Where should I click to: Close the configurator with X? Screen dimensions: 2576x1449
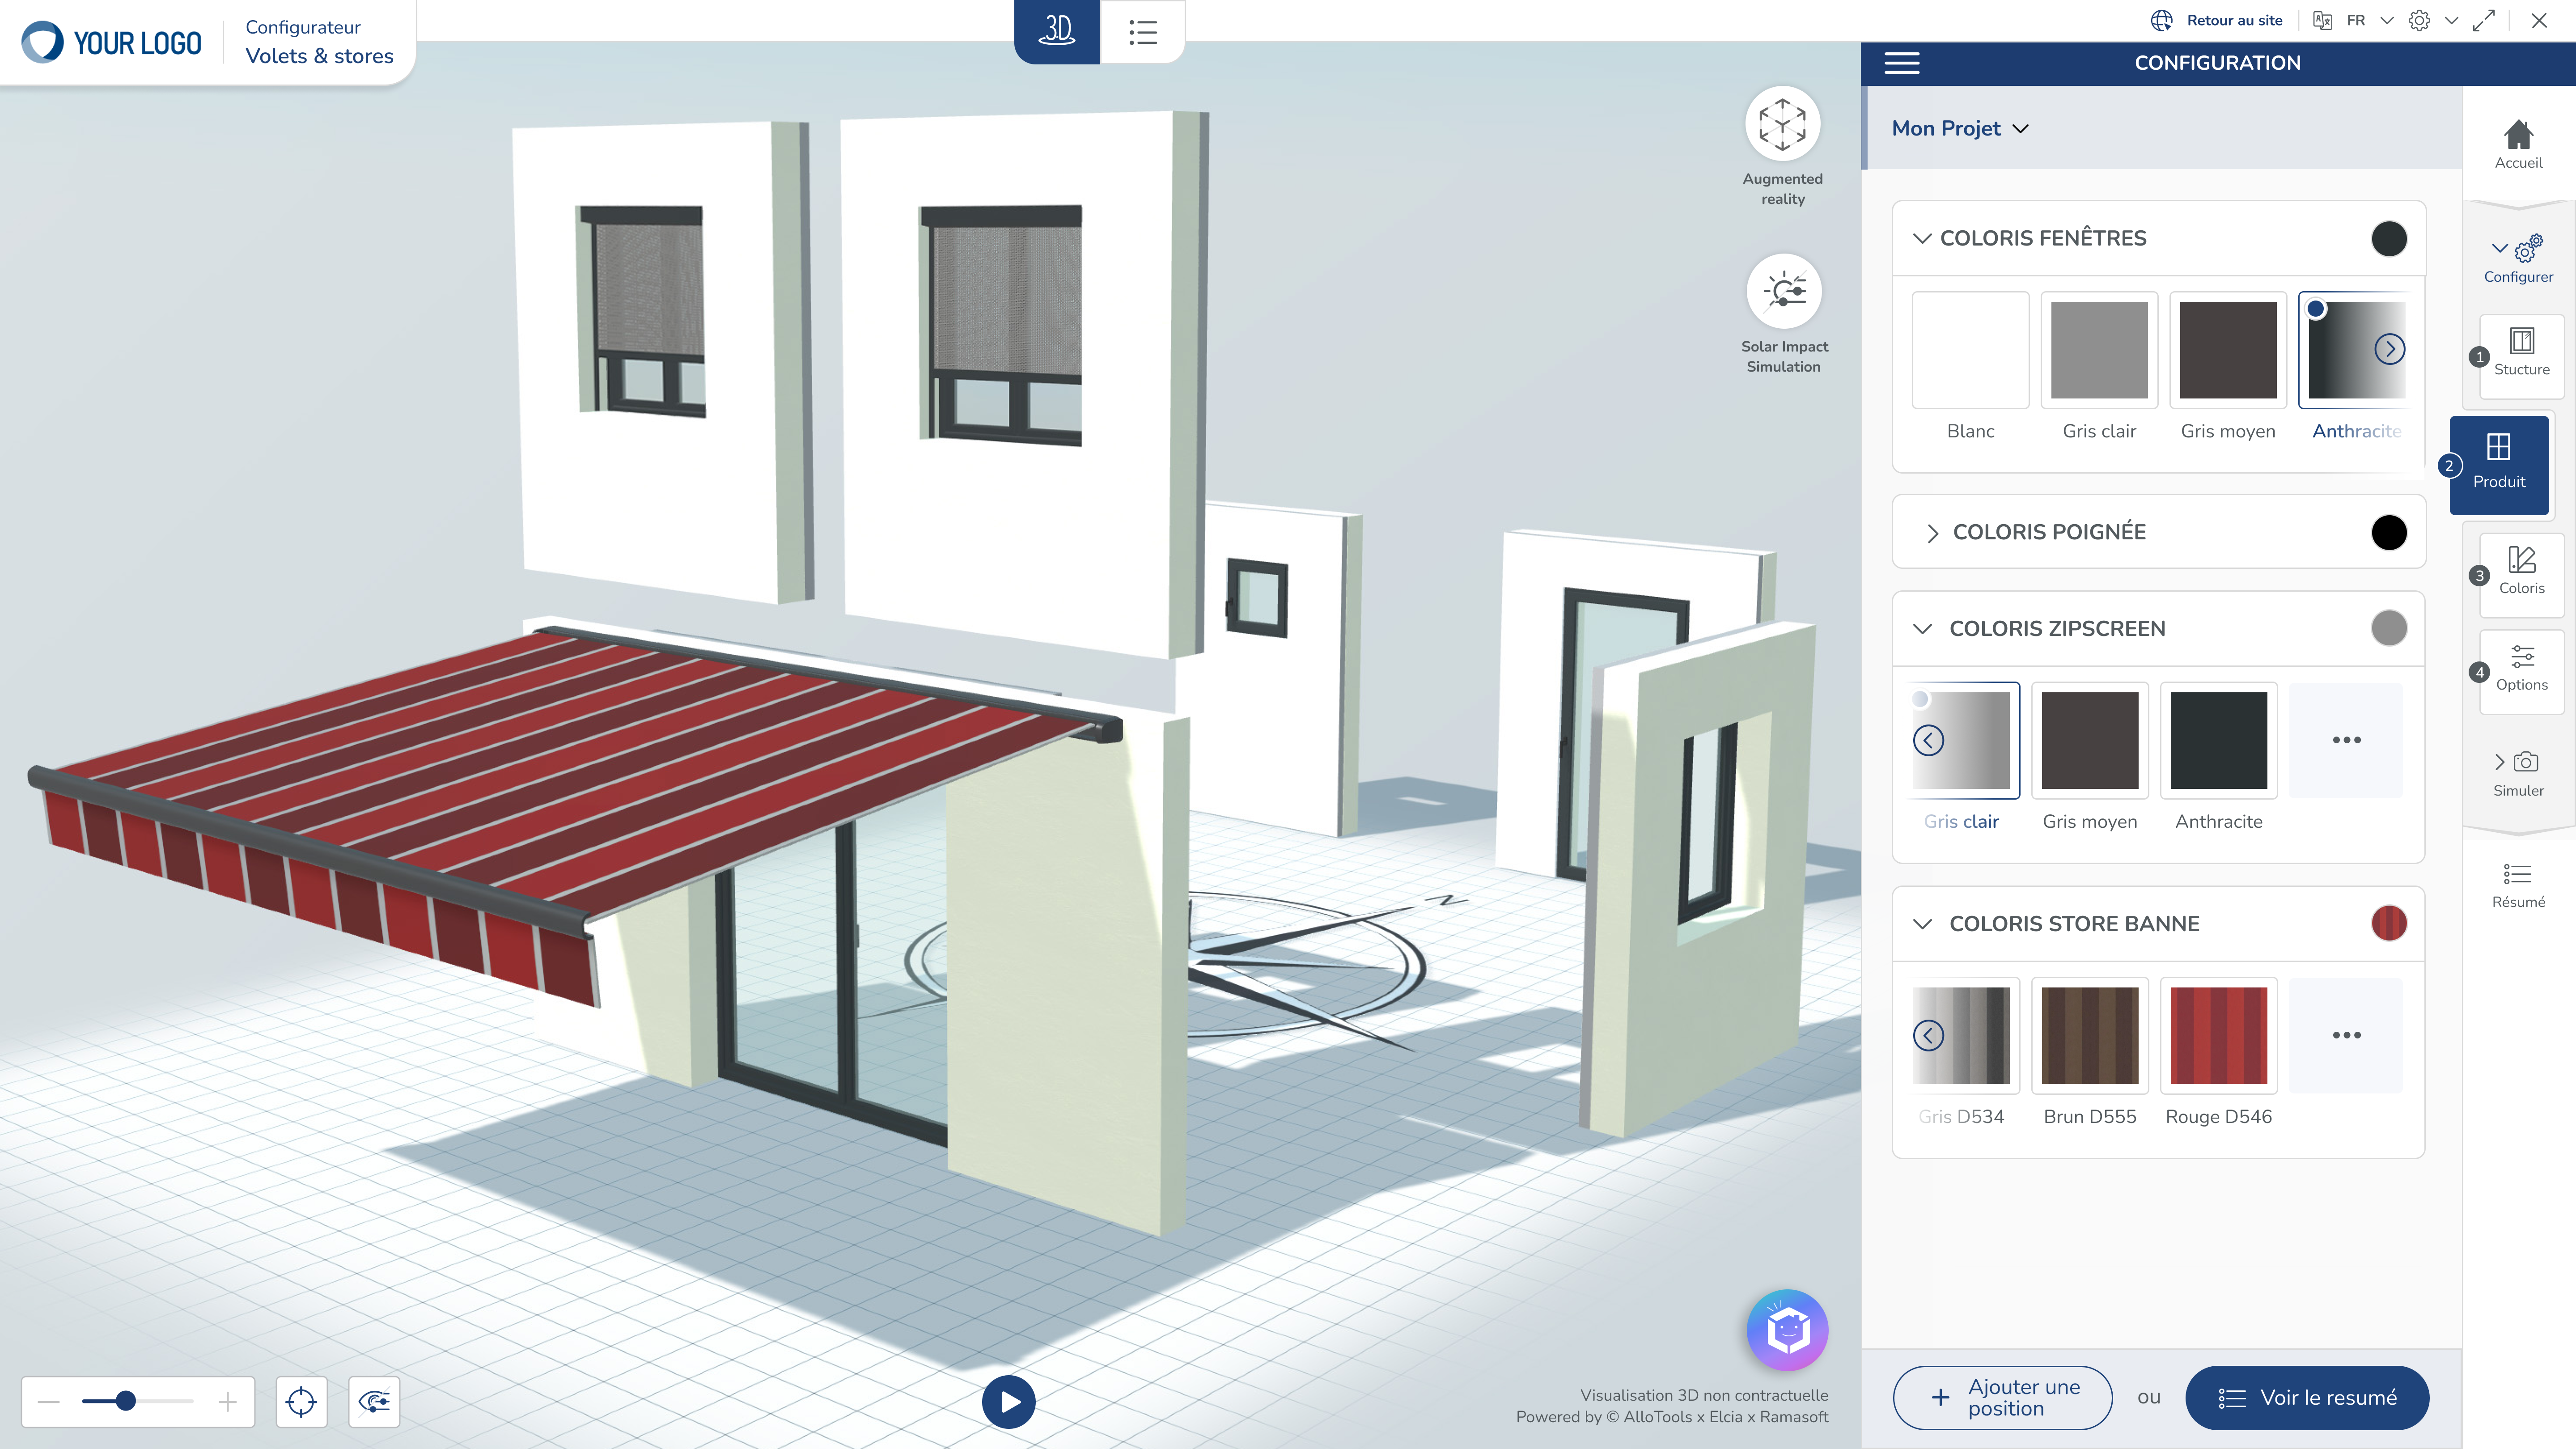point(2539,20)
